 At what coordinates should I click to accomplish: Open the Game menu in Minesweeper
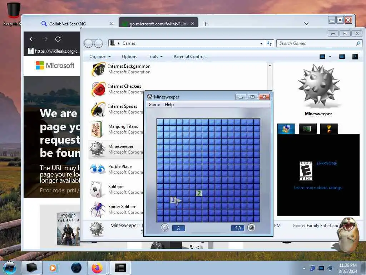point(154,105)
